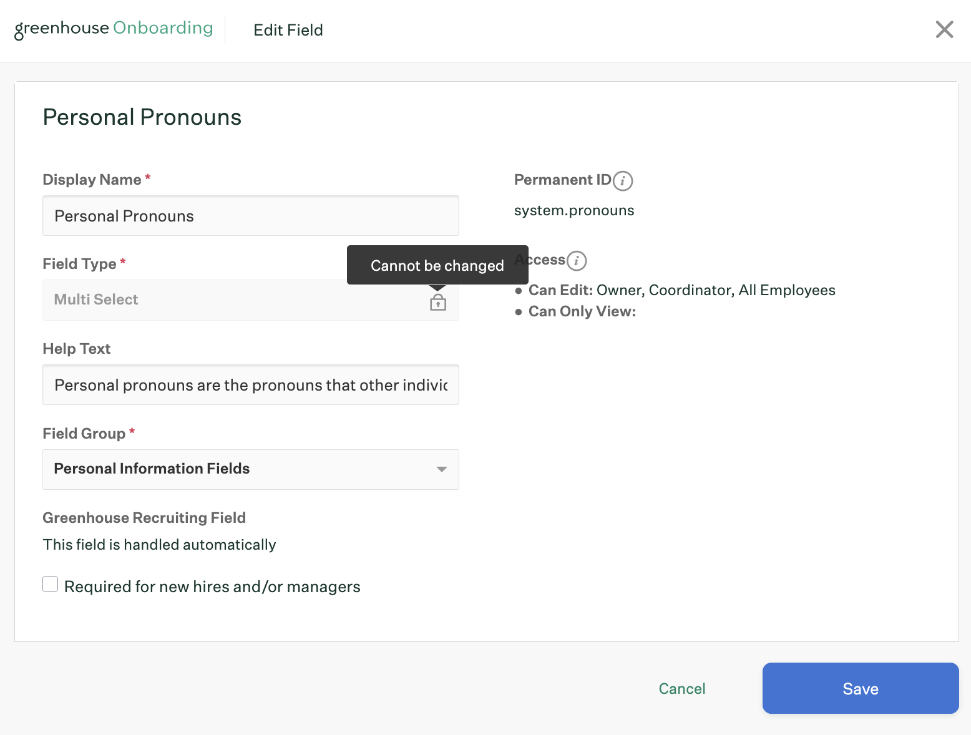Enable Required for new hires and/or managers checkbox
The image size is (971, 735).
click(x=51, y=584)
